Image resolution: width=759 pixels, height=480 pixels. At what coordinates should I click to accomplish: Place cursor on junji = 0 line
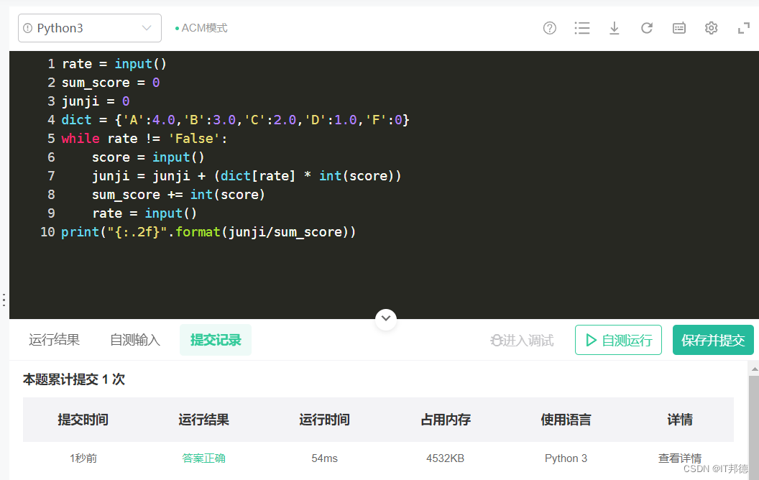click(96, 101)
